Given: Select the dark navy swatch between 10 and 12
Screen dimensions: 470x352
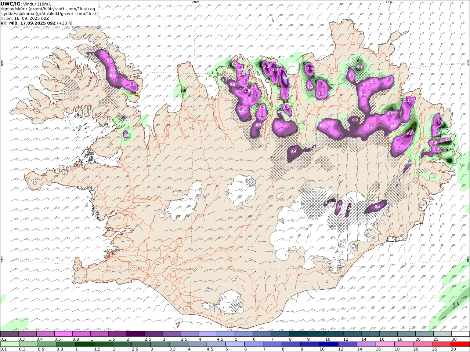Looking at the screenshot, I should pyautogui.click(x=328, y=344).
